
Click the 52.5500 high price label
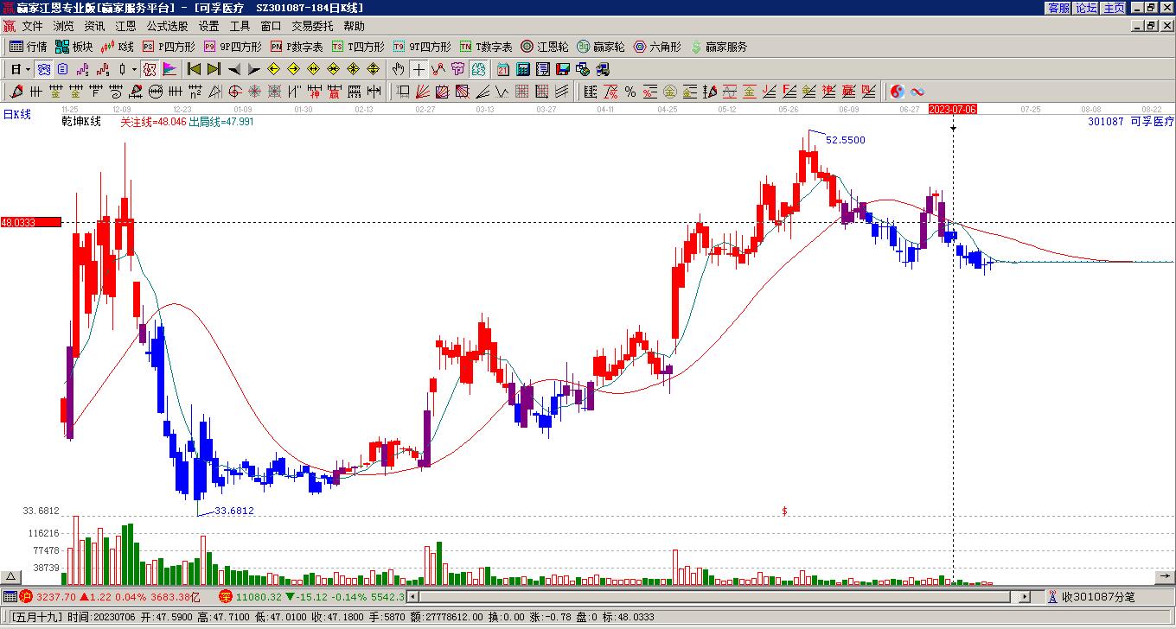(x=845, y=140)
